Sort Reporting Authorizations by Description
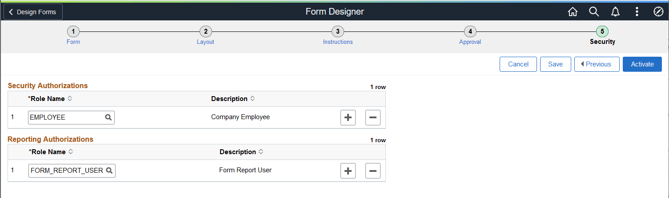The height and width of the screenshot is (198, 669). (241, 152)
